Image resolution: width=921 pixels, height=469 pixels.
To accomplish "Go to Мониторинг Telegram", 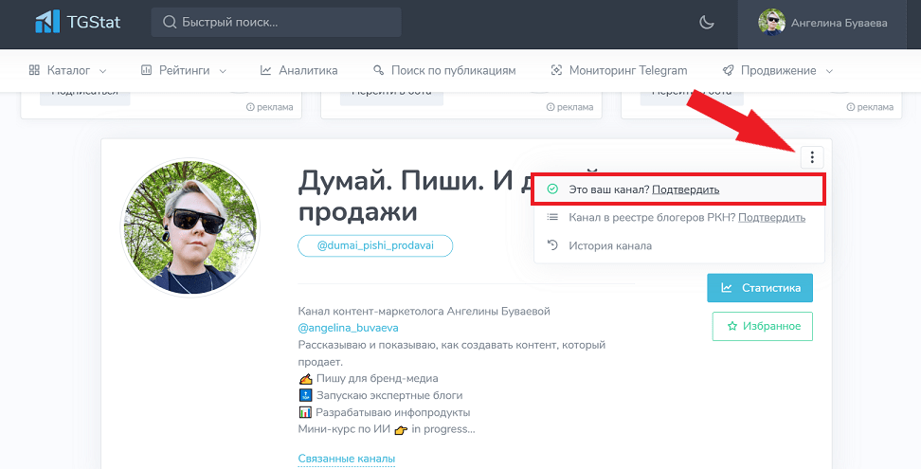I will [x=619, y=70].
